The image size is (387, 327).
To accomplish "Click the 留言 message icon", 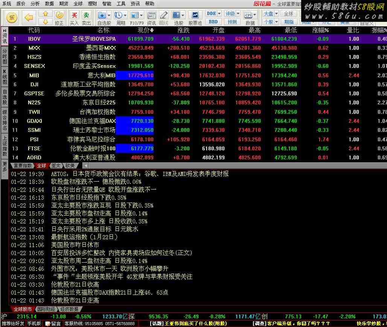I will (53, 324).
